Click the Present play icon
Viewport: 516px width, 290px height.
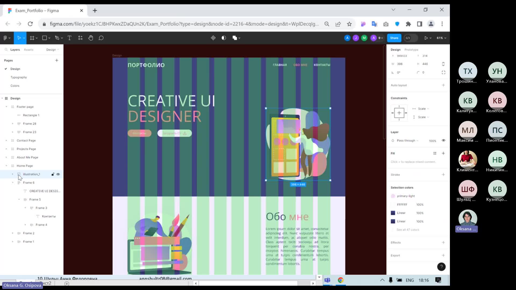[426, 38]
